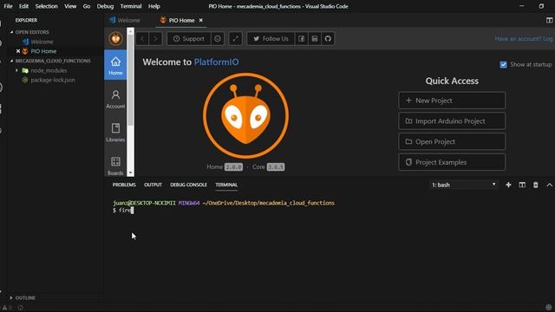Open the File menu
This screenshot has height=312, width=555.
click(8, 6)
